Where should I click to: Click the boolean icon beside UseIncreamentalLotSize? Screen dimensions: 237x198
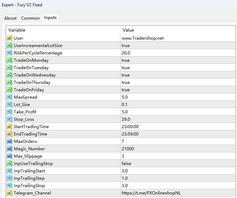tap(9, 46)
